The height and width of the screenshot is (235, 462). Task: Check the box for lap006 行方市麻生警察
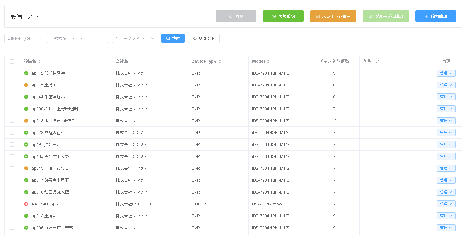point(12,228)
